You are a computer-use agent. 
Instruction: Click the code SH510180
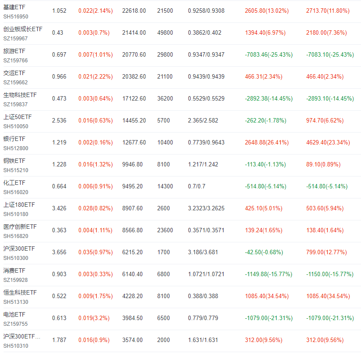coord(16,214)
